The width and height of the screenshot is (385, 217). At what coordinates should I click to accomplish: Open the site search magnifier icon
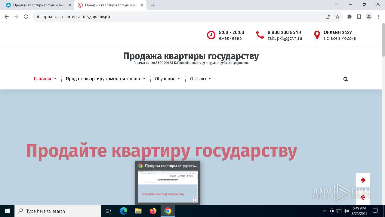[x=346, y=79]
